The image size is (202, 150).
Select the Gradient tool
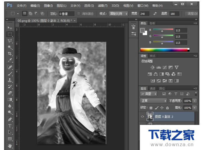coord(10,100)
